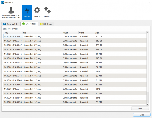
Task: Sort by the Folder column header
Action: point(70,32)
